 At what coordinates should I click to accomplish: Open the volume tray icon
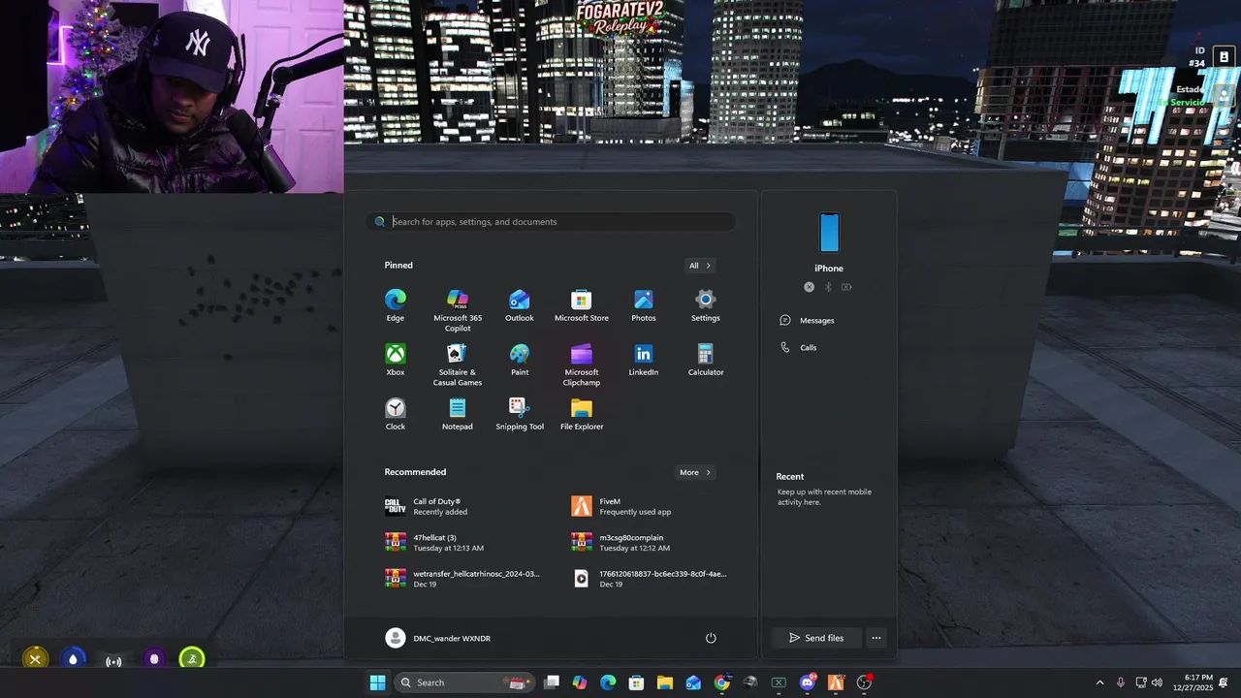[x=1157, y=682]
